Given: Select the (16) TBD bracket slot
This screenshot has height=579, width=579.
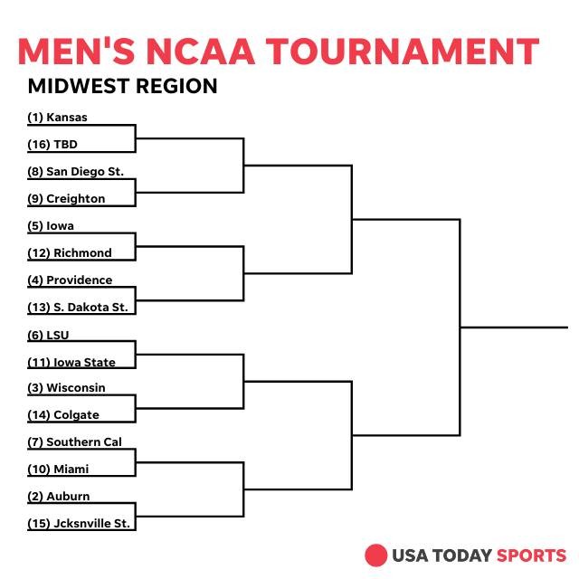Looking at the screenshot, I should coord(53,144).
